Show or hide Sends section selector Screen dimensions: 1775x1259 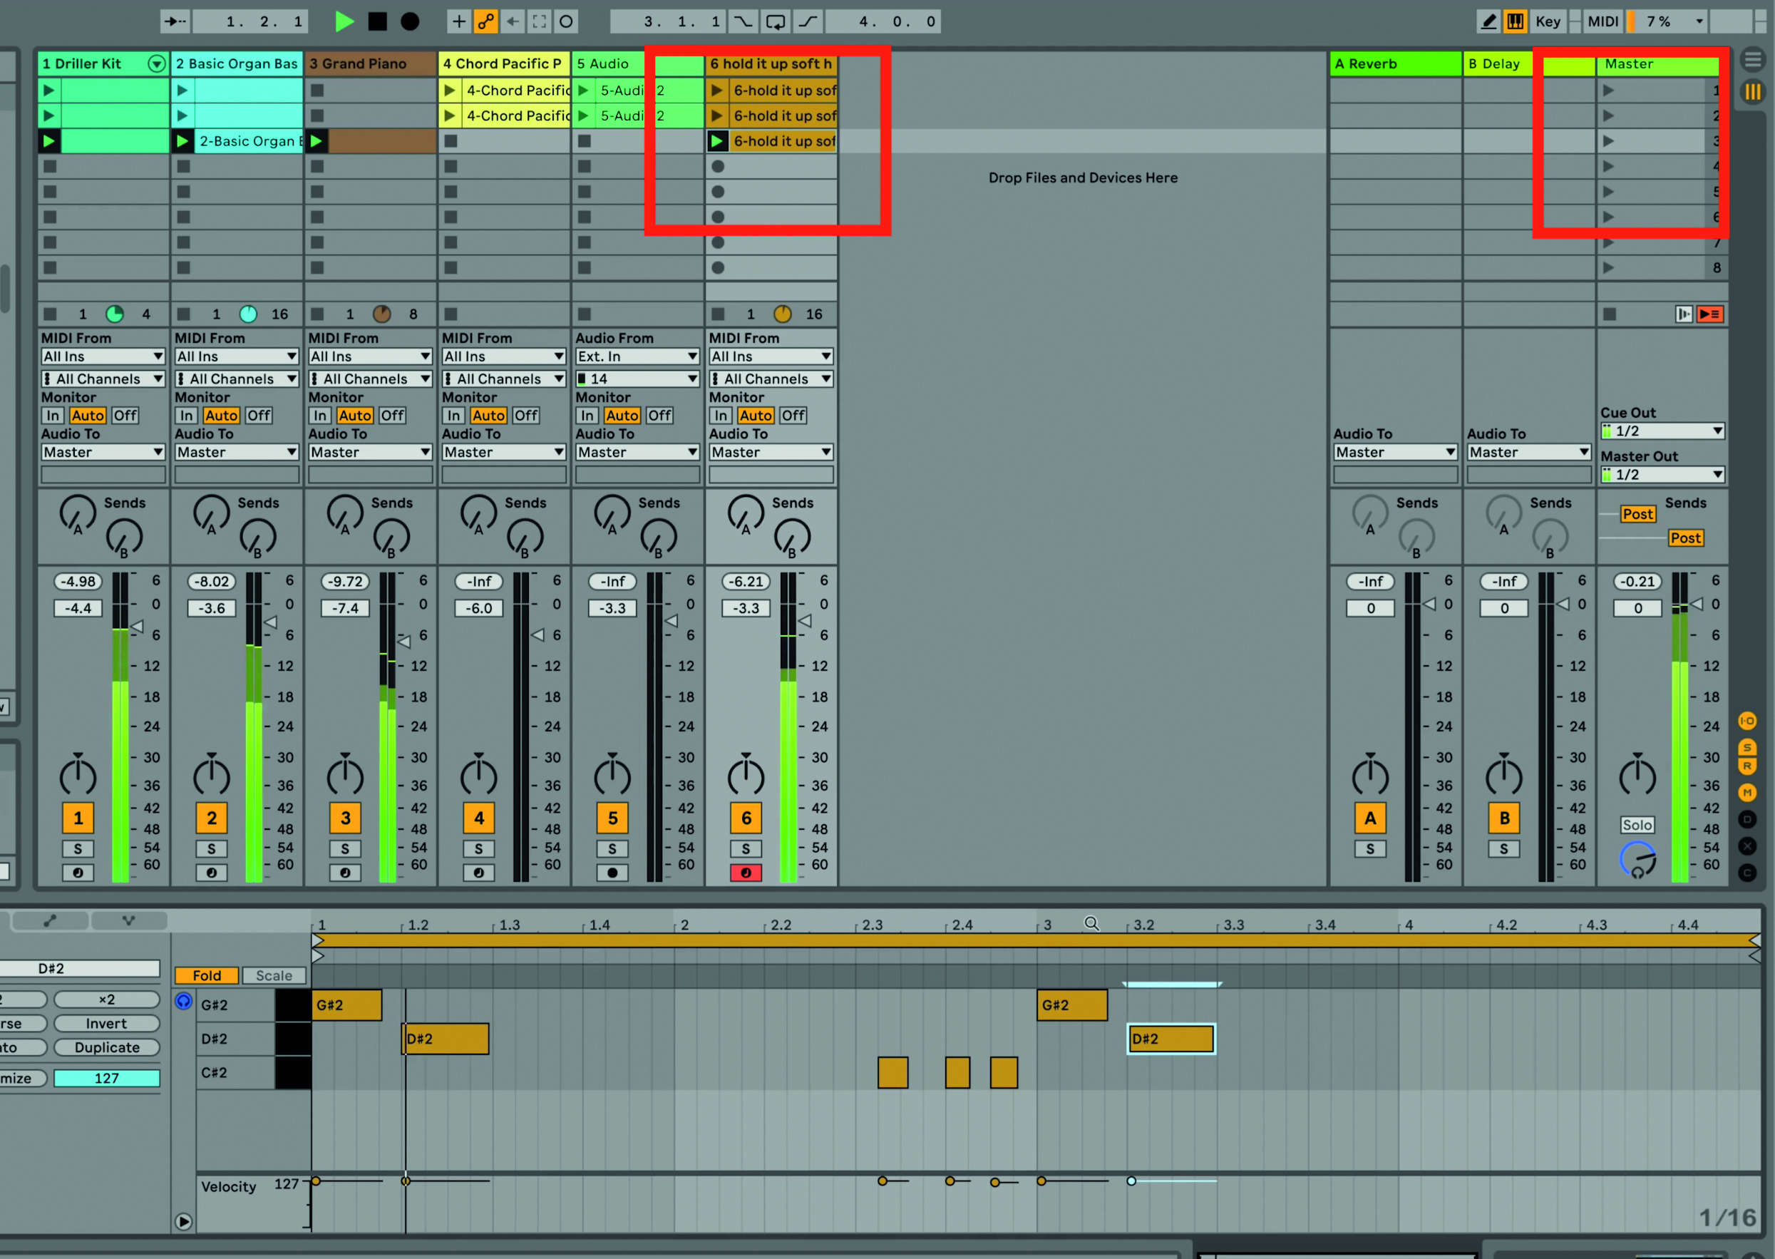pyautogui.click(x=1747, y=747)
